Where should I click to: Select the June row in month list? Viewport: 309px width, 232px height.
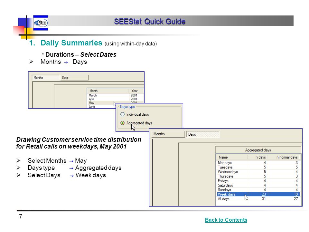click(101, 107)
